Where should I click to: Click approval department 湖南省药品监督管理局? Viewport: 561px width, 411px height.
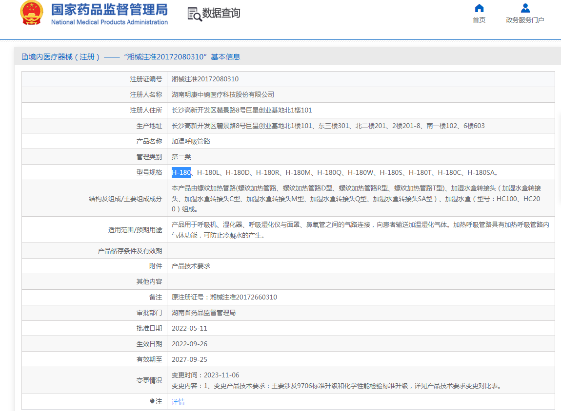pyautogui.click(x=203, y=313)
